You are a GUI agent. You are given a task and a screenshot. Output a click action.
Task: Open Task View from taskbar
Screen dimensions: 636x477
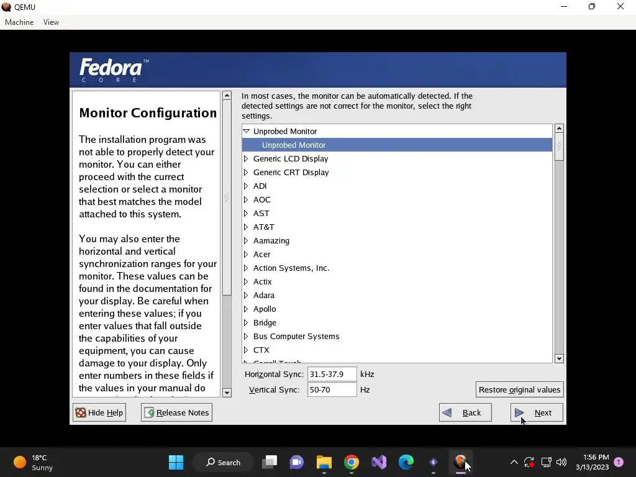270,462
